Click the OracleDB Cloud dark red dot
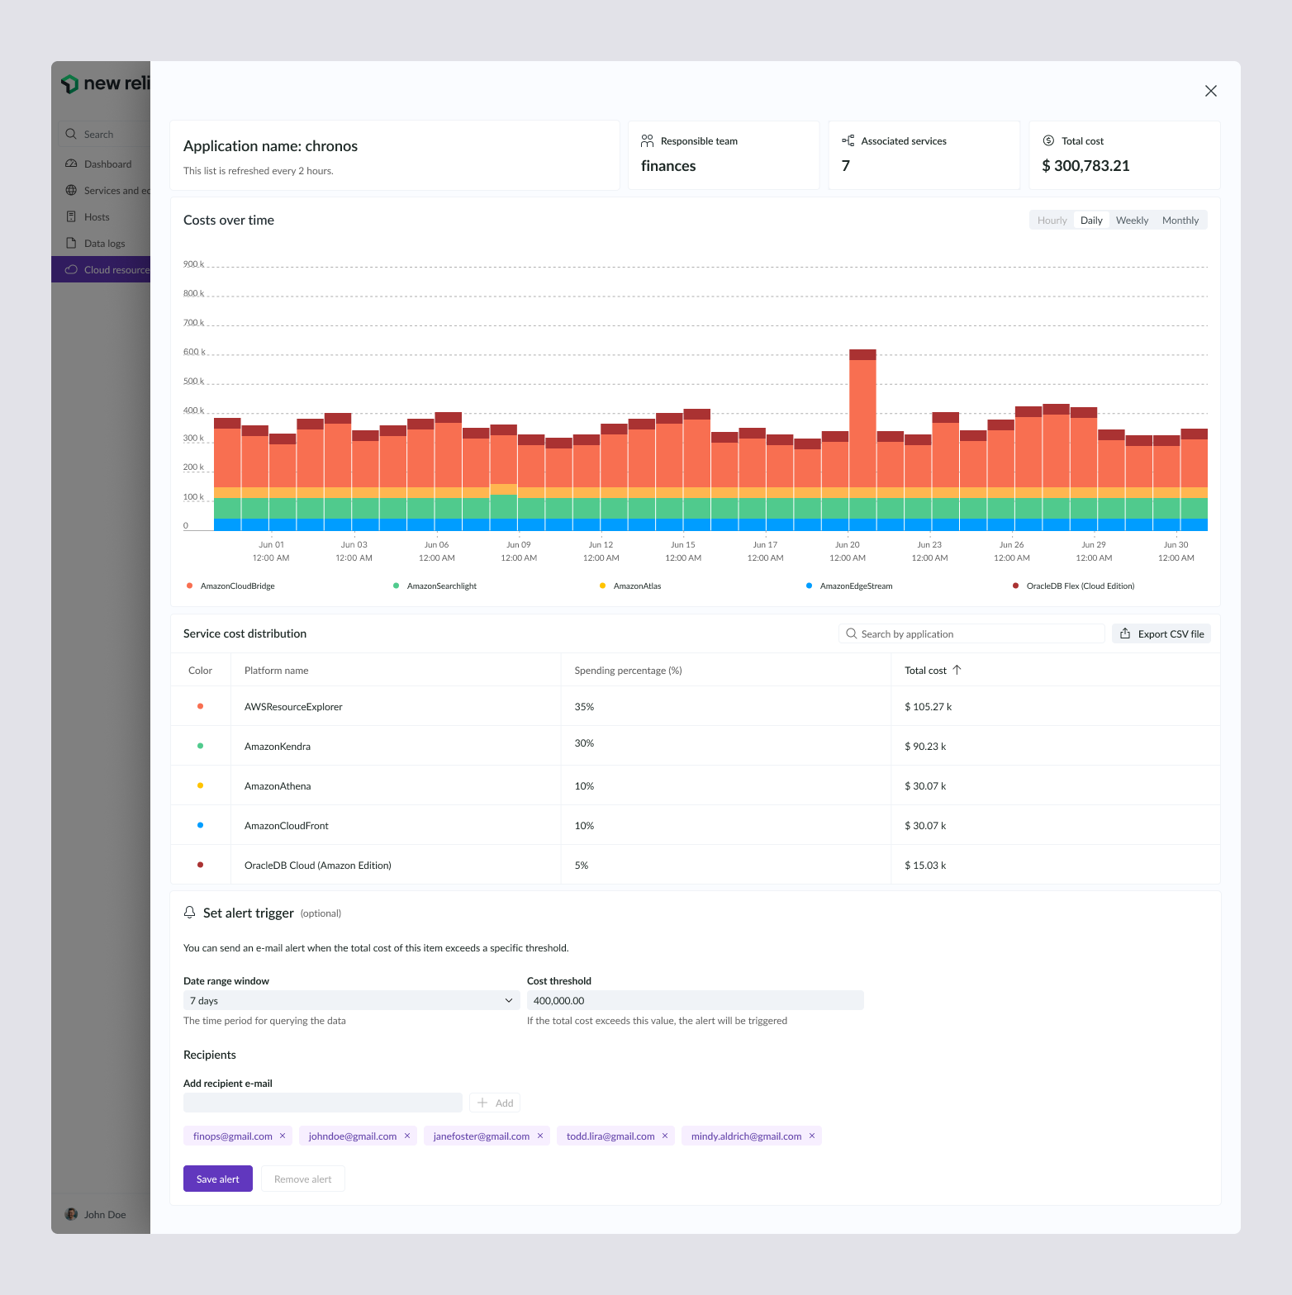Image resolution: width=1292 pixels, height=1295 pixels. pyautogui.click(x=200, y=865)
